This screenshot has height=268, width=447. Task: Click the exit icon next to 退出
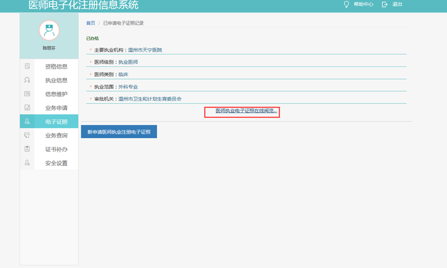point(385,5)
